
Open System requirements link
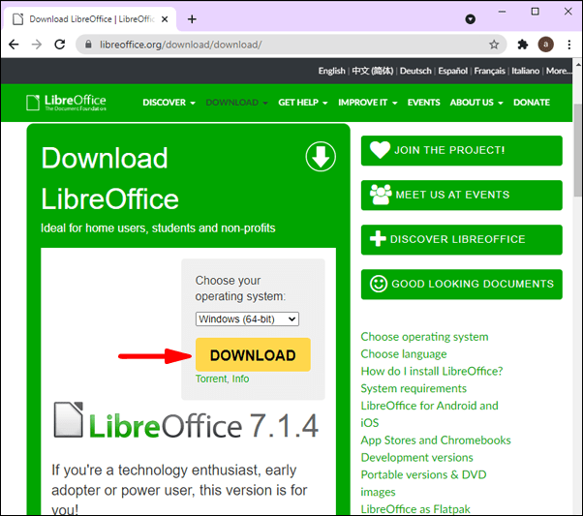[x=414, y=388]
